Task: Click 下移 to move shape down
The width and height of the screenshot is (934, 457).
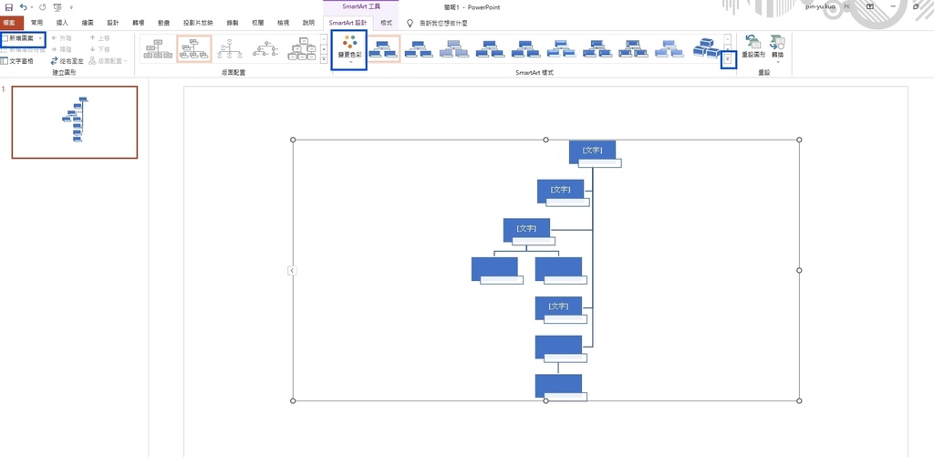Action: (x=99, y=49)
